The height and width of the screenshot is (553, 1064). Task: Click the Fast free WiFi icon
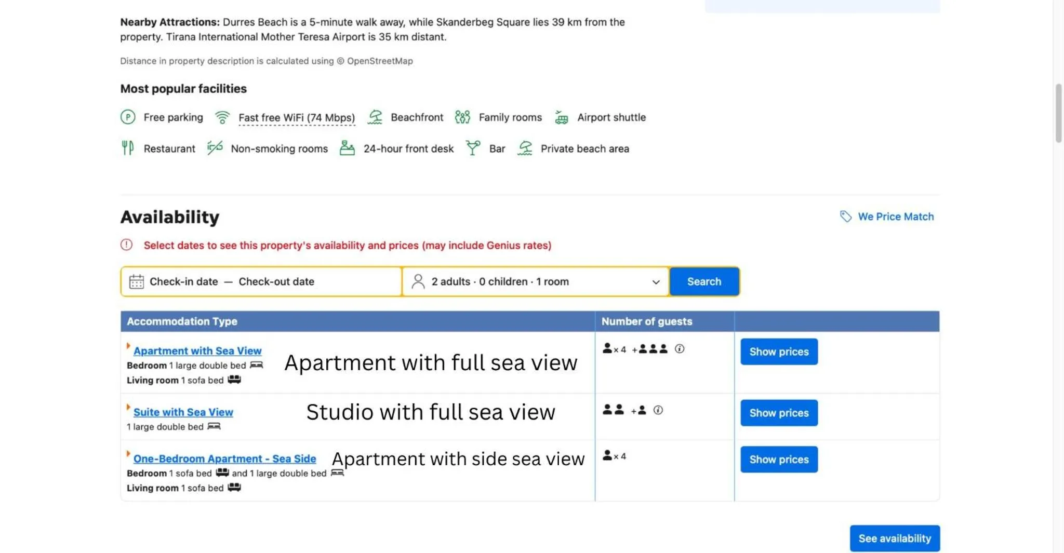pos(222,117)
